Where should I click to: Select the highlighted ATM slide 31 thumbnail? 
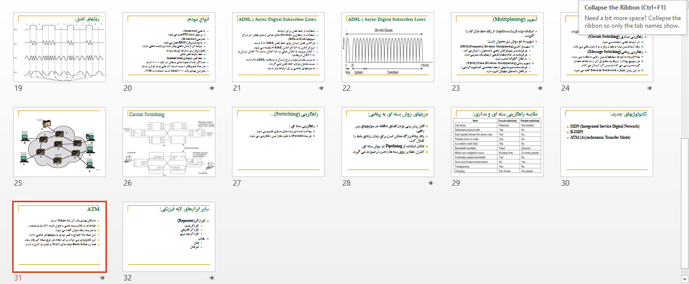pos(60,237)
